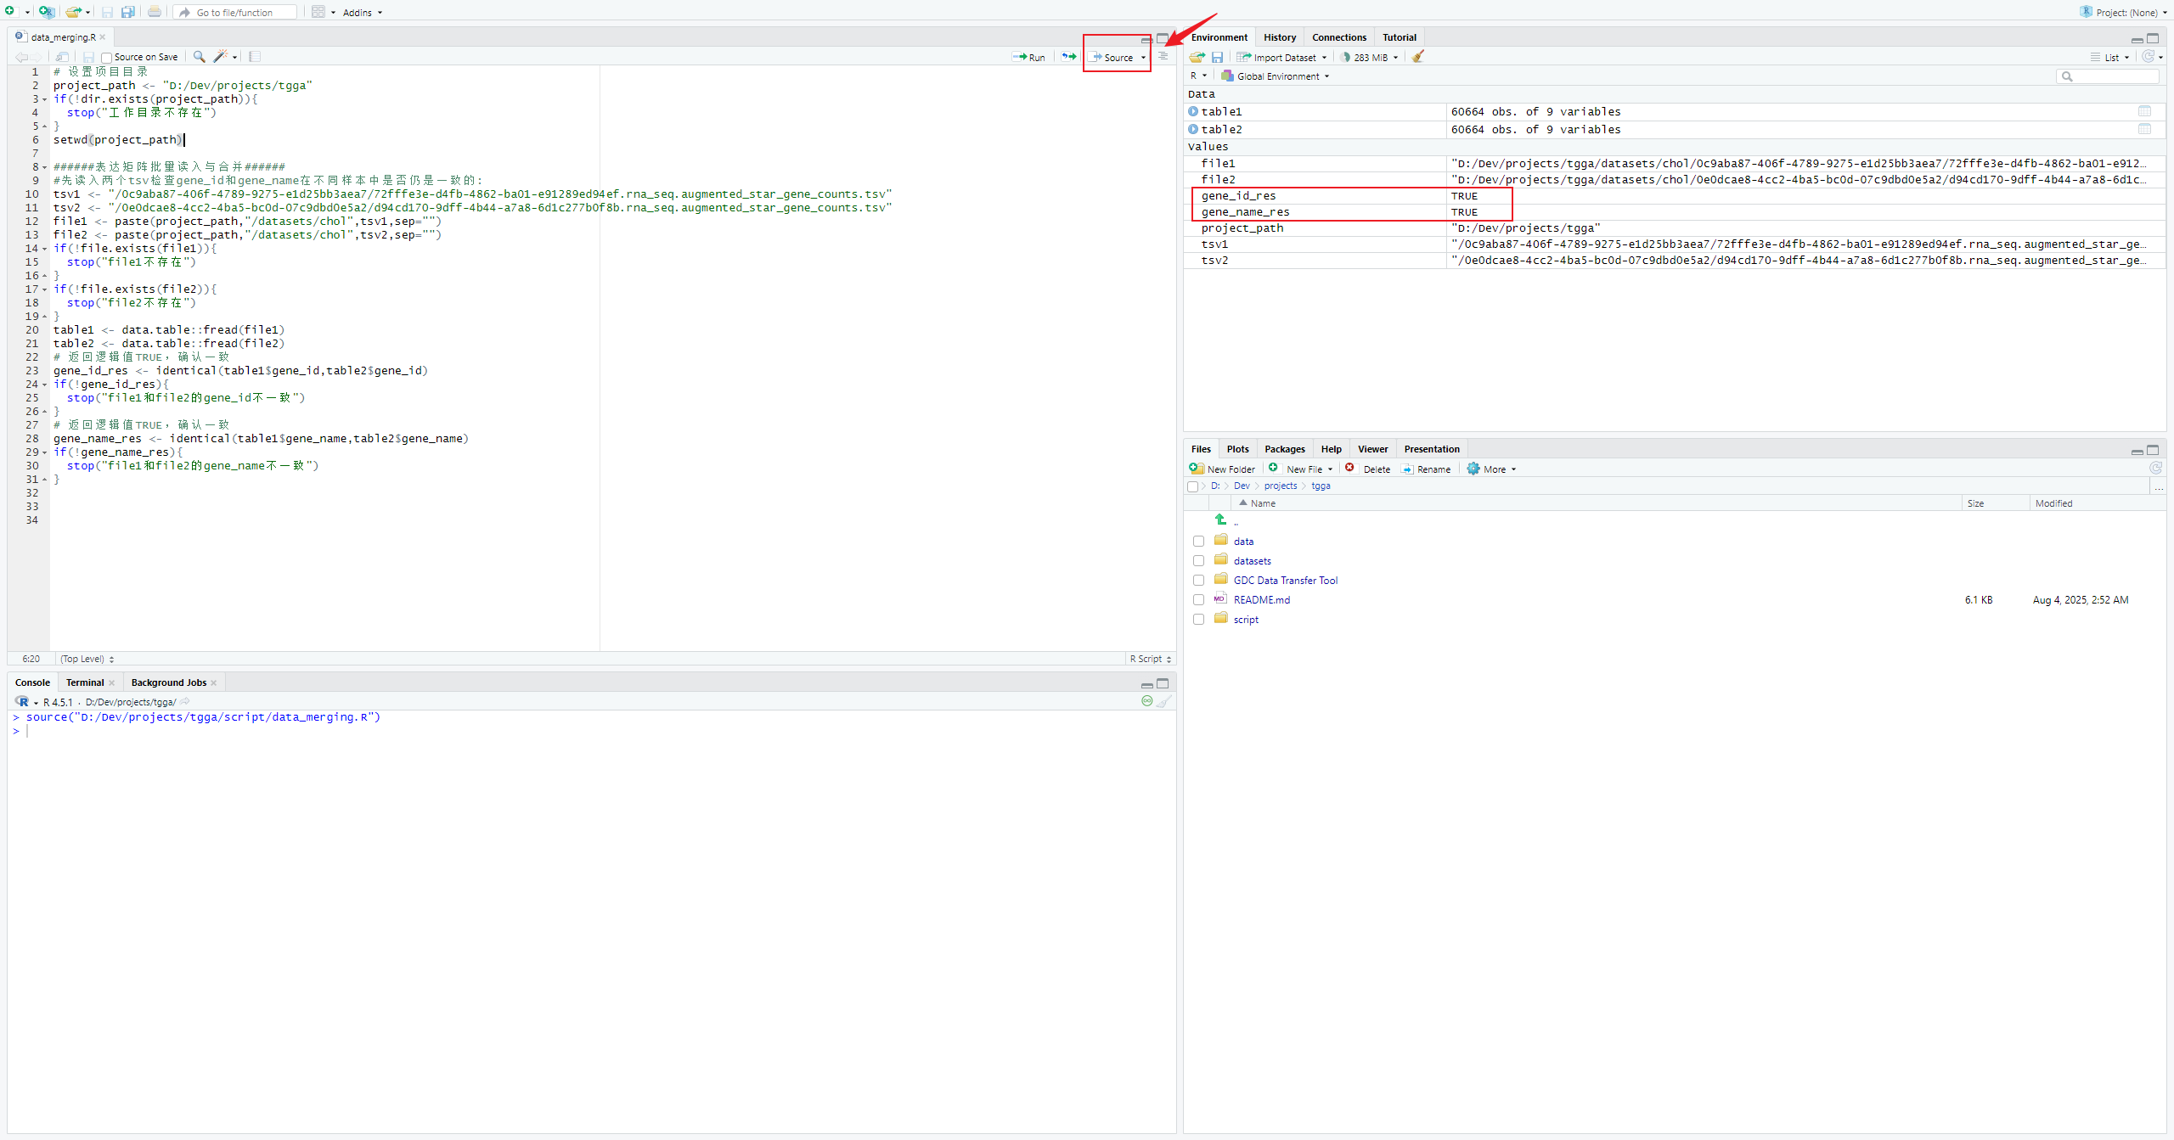Click the Environment search box
Image resolution: width=2174 pixels, height=1140 pixels.
tap(2108, 76)
